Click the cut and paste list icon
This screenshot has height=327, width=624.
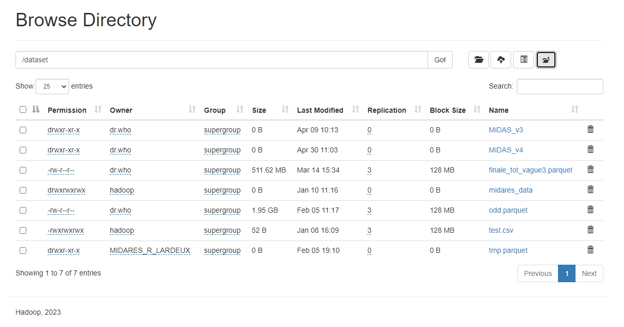523,60
